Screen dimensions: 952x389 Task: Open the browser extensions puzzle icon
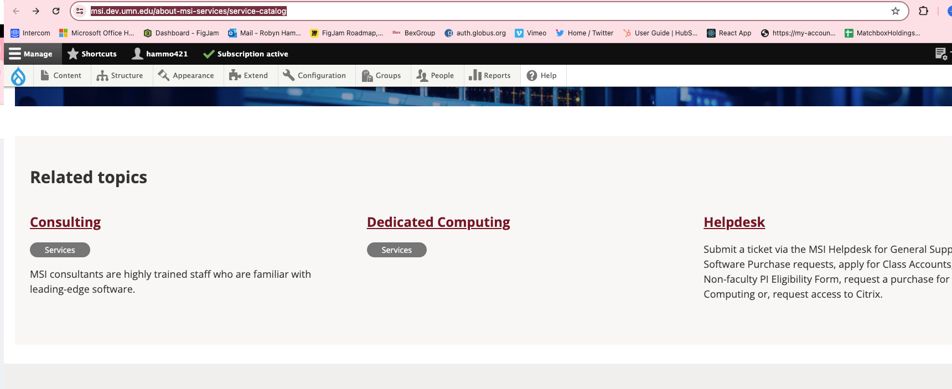point(923,11)
